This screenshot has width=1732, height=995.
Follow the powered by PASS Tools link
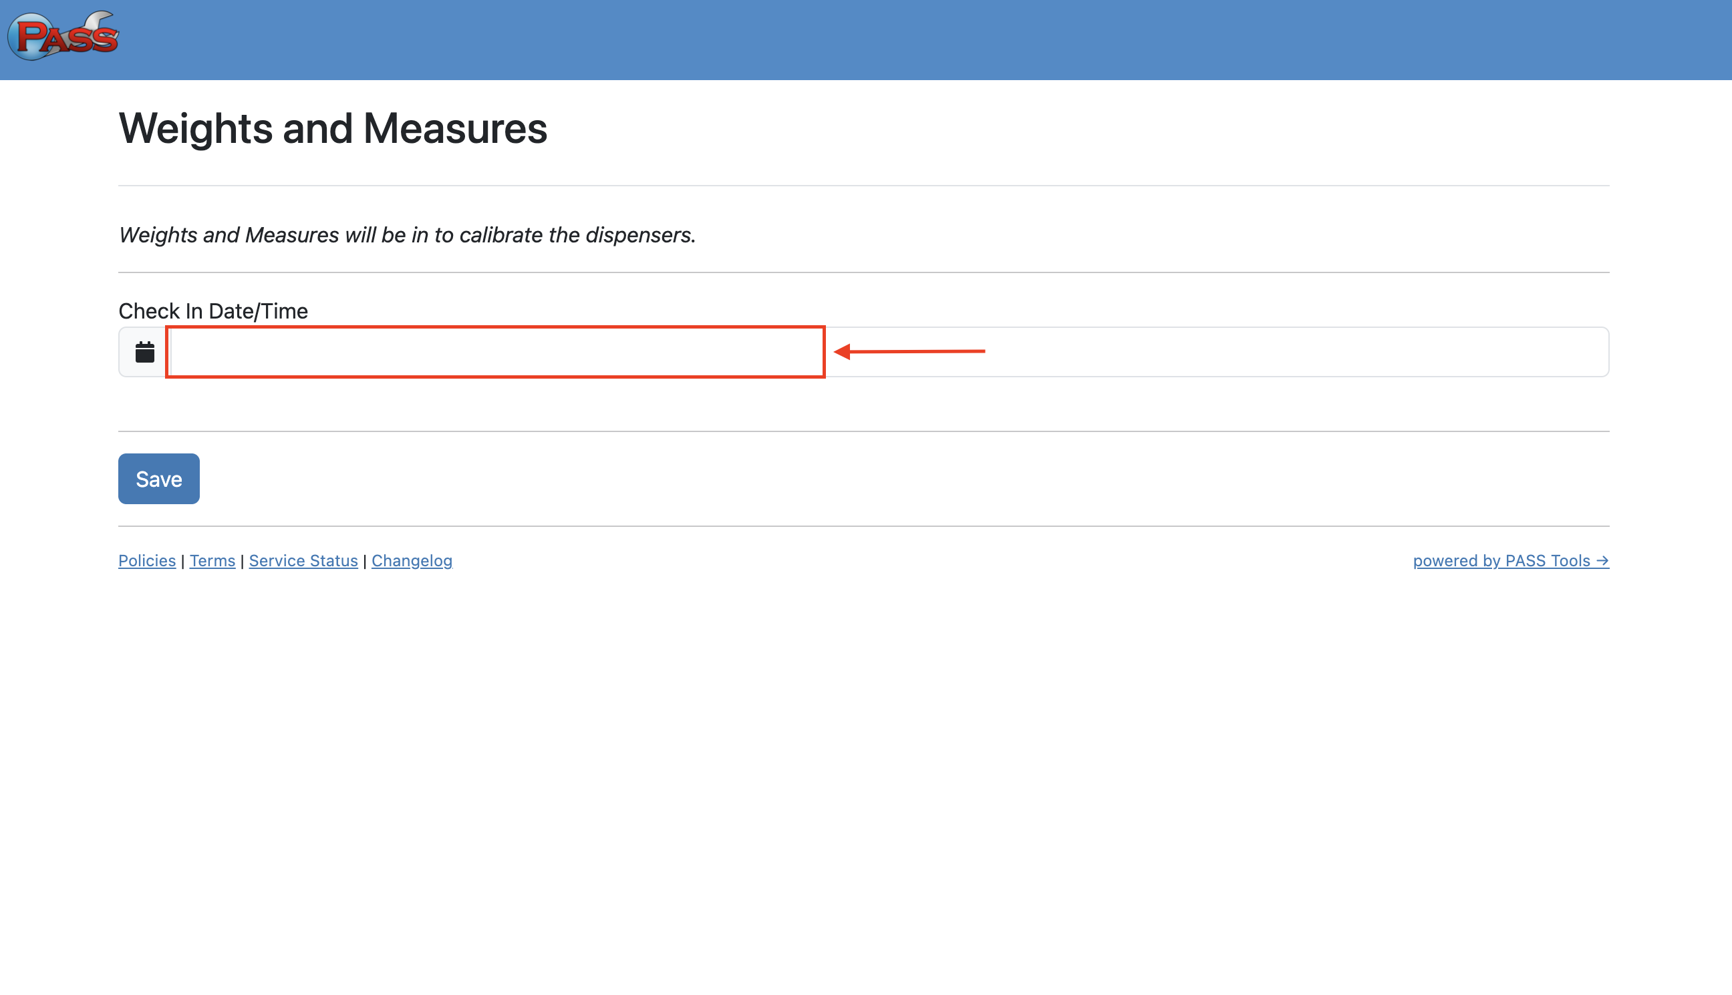coord(1501,561)
